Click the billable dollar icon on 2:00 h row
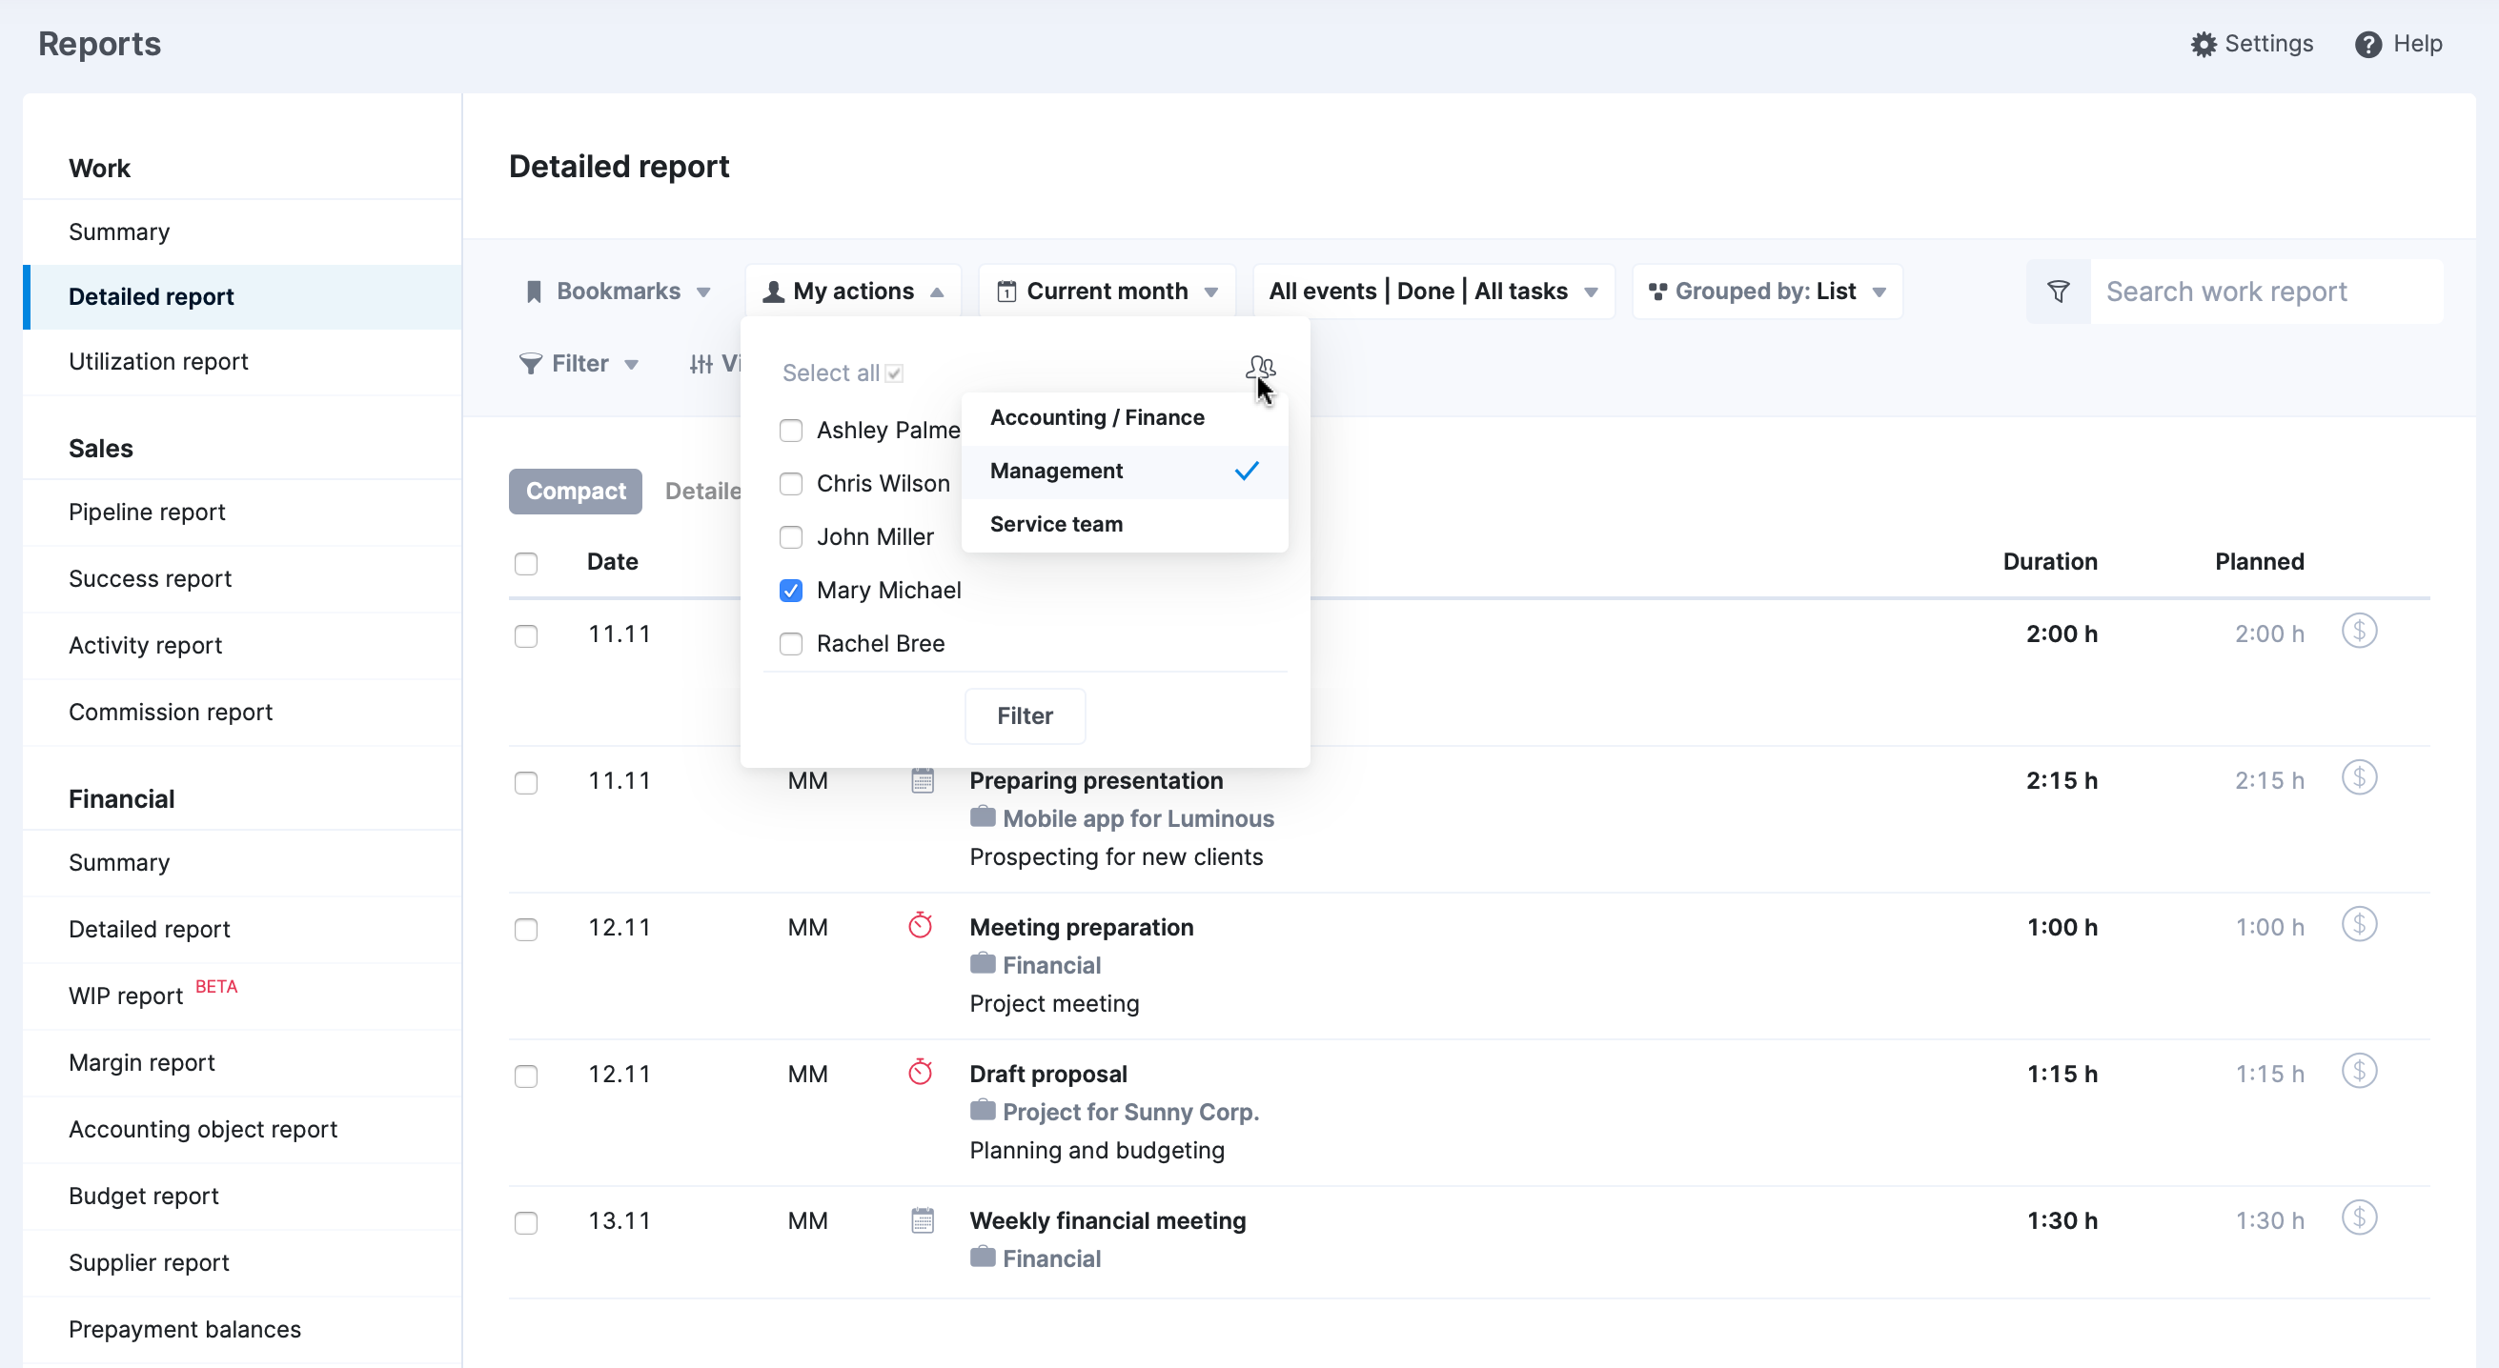 pos(2358,632)
